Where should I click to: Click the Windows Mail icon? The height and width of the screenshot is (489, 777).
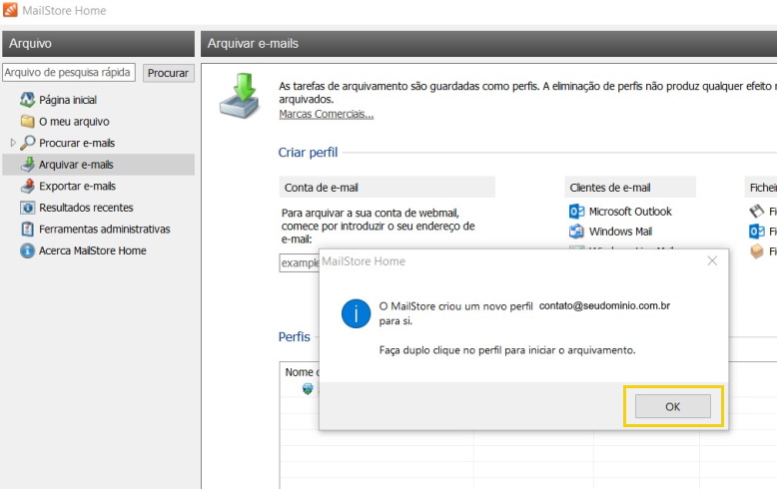tap(577, 232)
